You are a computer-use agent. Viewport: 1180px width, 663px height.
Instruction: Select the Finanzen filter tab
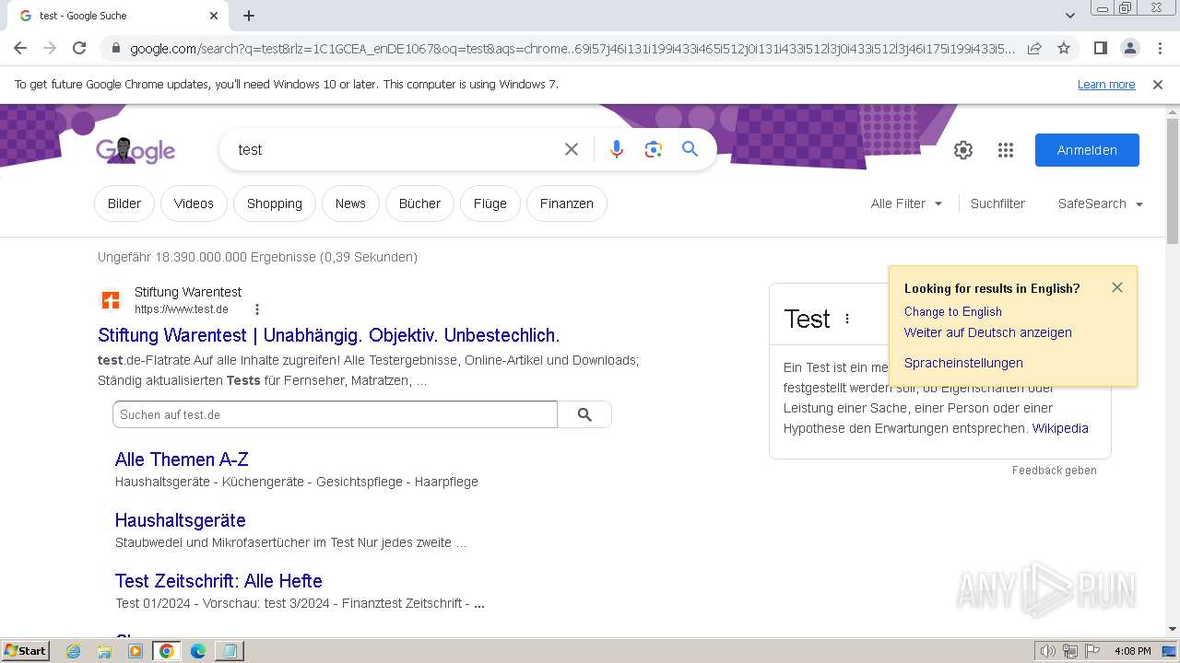point(567,204)
